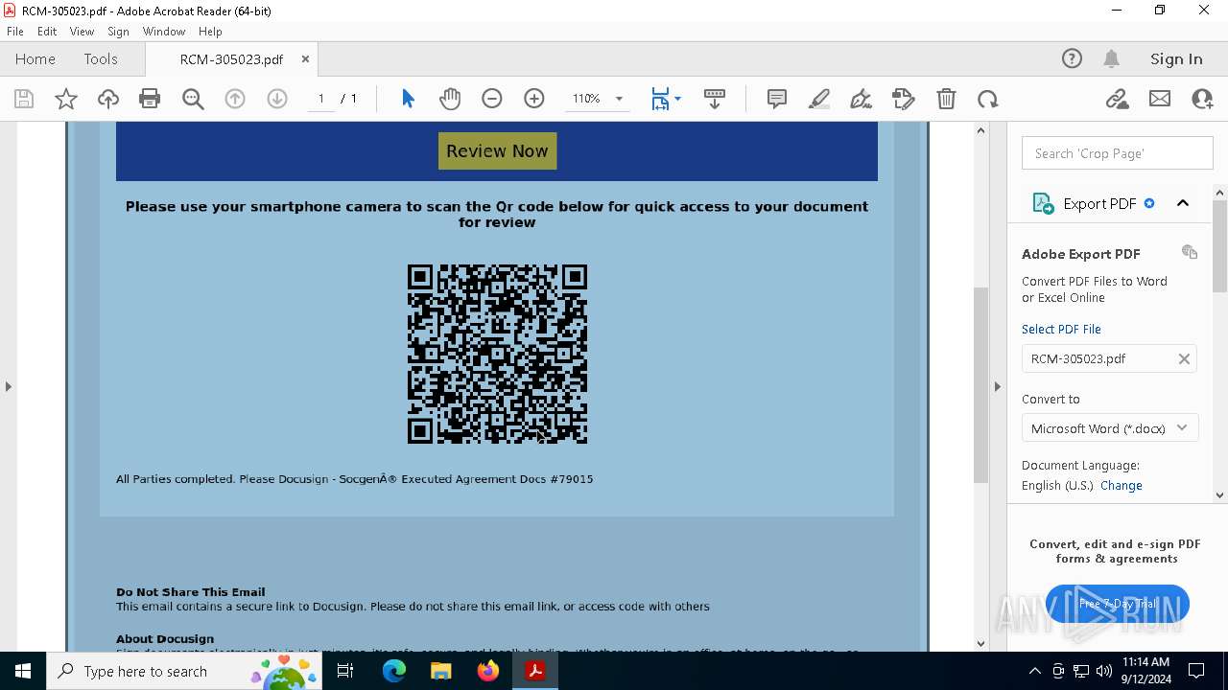The image size is (1228, 690).
Task: Open the Sign menu
Action: click(x=119, y=32)
